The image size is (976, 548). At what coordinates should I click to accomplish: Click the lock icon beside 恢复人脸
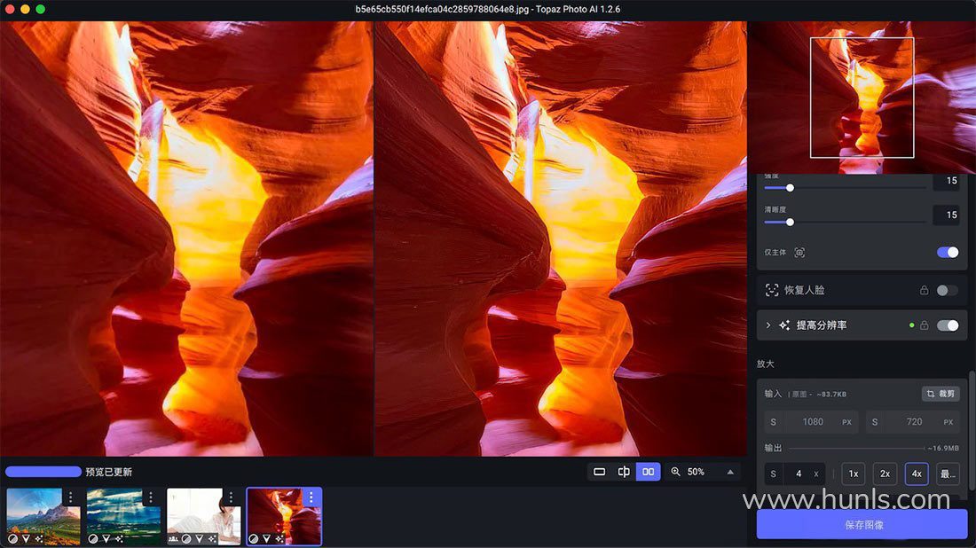click(x=924, y=291)
